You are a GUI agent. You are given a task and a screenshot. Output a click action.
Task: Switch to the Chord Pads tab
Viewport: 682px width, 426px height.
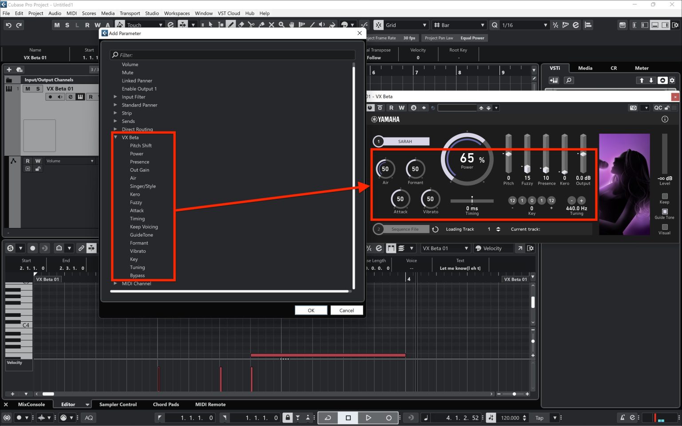[166, 404]
